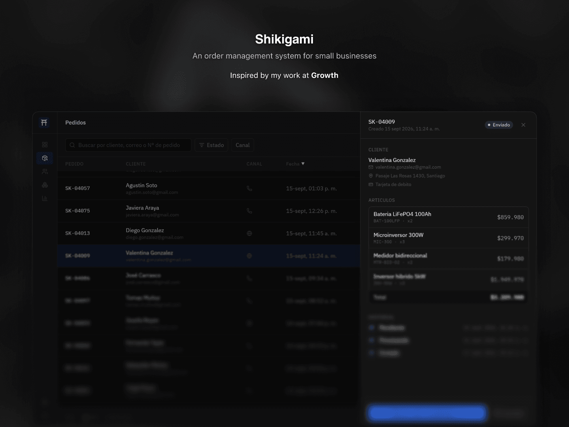569x427 pixels.
Task: Select the orders package icon in sidebar
Action: click(x=45, y=158)
